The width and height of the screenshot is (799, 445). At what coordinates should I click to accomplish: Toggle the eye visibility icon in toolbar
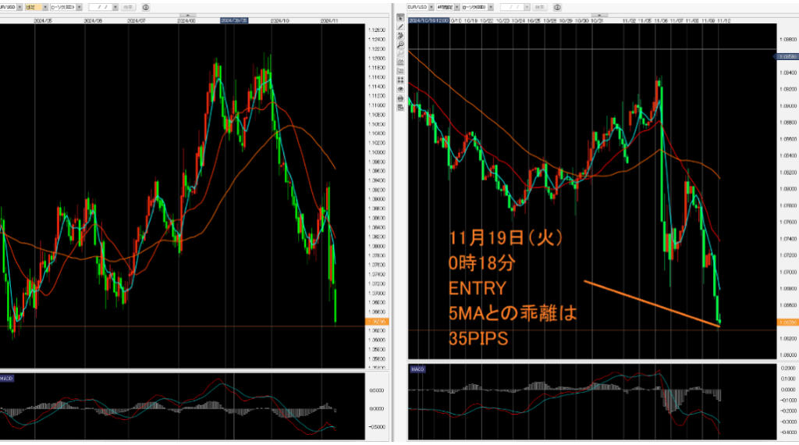[x=400, y=89]
